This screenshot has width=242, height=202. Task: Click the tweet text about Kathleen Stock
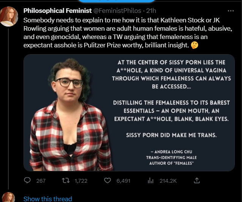(x=114, y=32)
